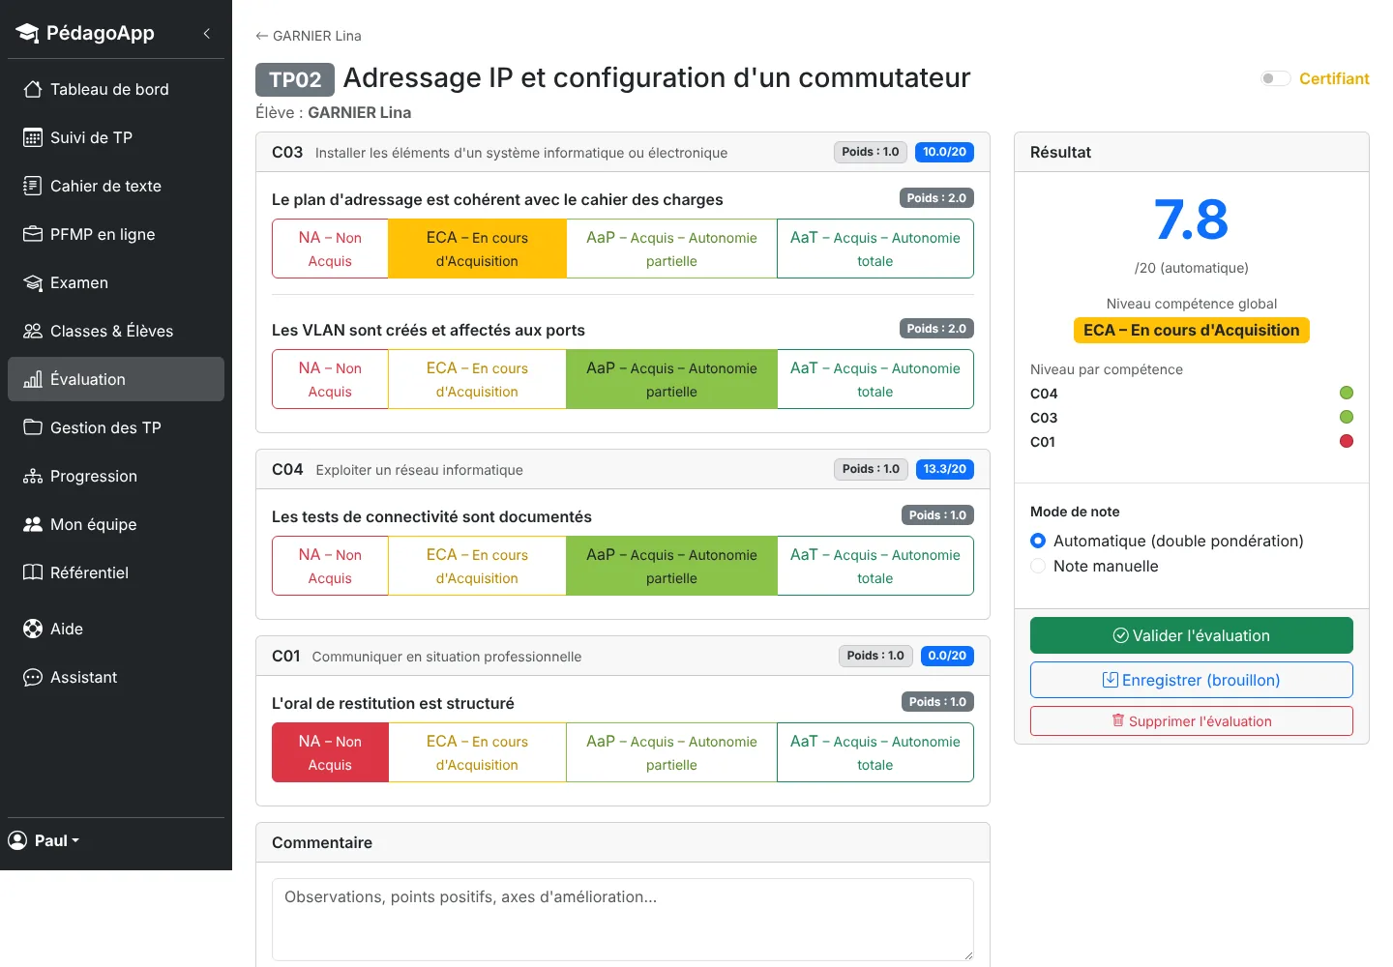
Task: Click the mortarboard icon beside Examen
Action: (33, 282)
